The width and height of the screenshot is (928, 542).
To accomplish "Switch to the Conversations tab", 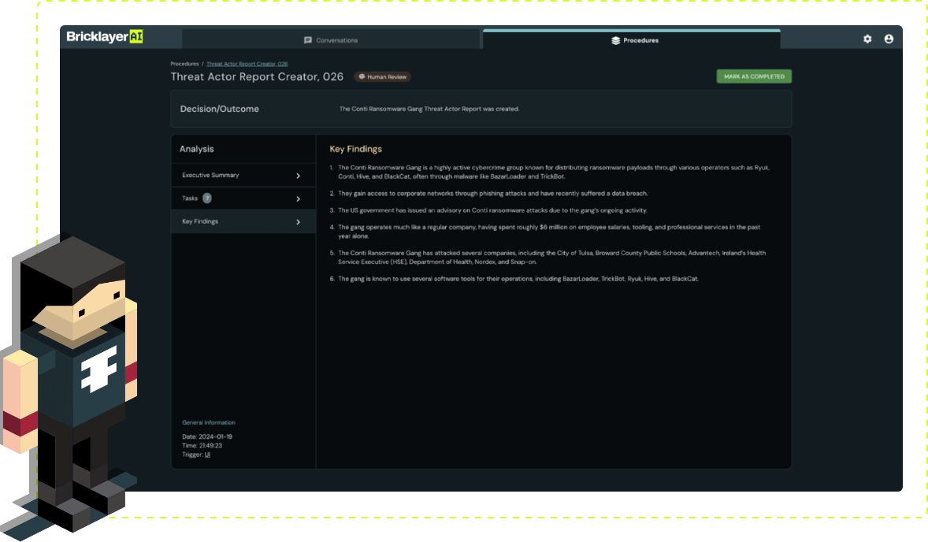I will [x=331, y=39].
